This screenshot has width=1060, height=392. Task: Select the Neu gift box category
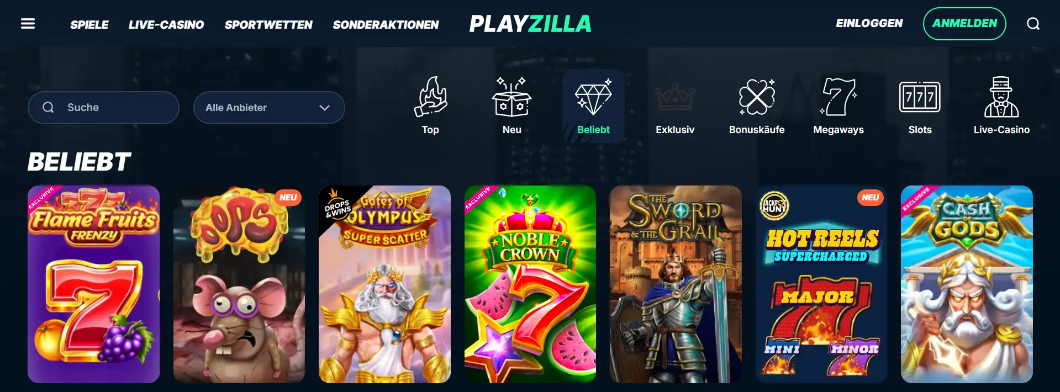pyautogui.click(x=512, y=106)
